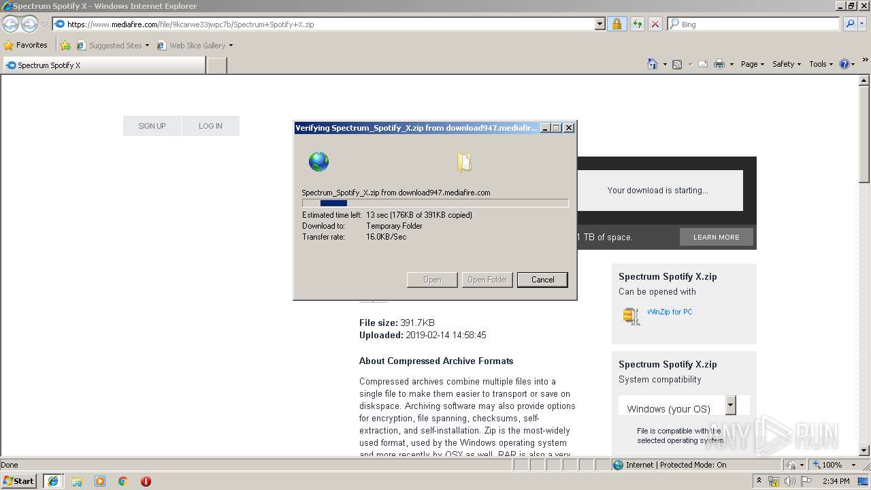The image size is (871, 490).
Task: Click the Read Mail envelope icon
Action: 703,64
